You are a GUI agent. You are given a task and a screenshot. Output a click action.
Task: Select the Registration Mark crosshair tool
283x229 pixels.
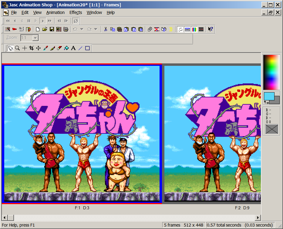[25, 48]
